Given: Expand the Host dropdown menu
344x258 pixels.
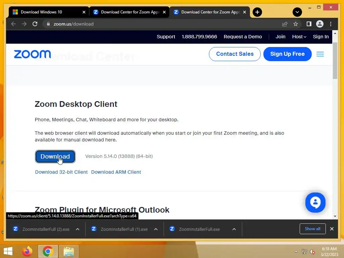Looking at the screenshot, I should pos(299,37).
